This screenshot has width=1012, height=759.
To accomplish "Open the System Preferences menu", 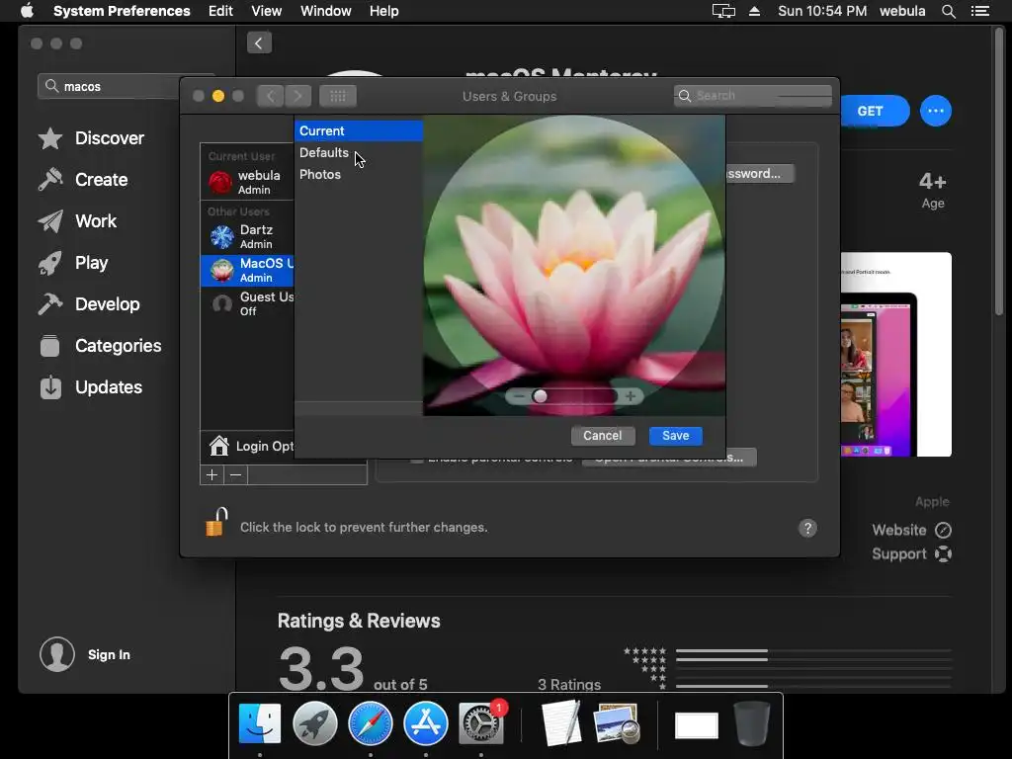I will [122, 11].
